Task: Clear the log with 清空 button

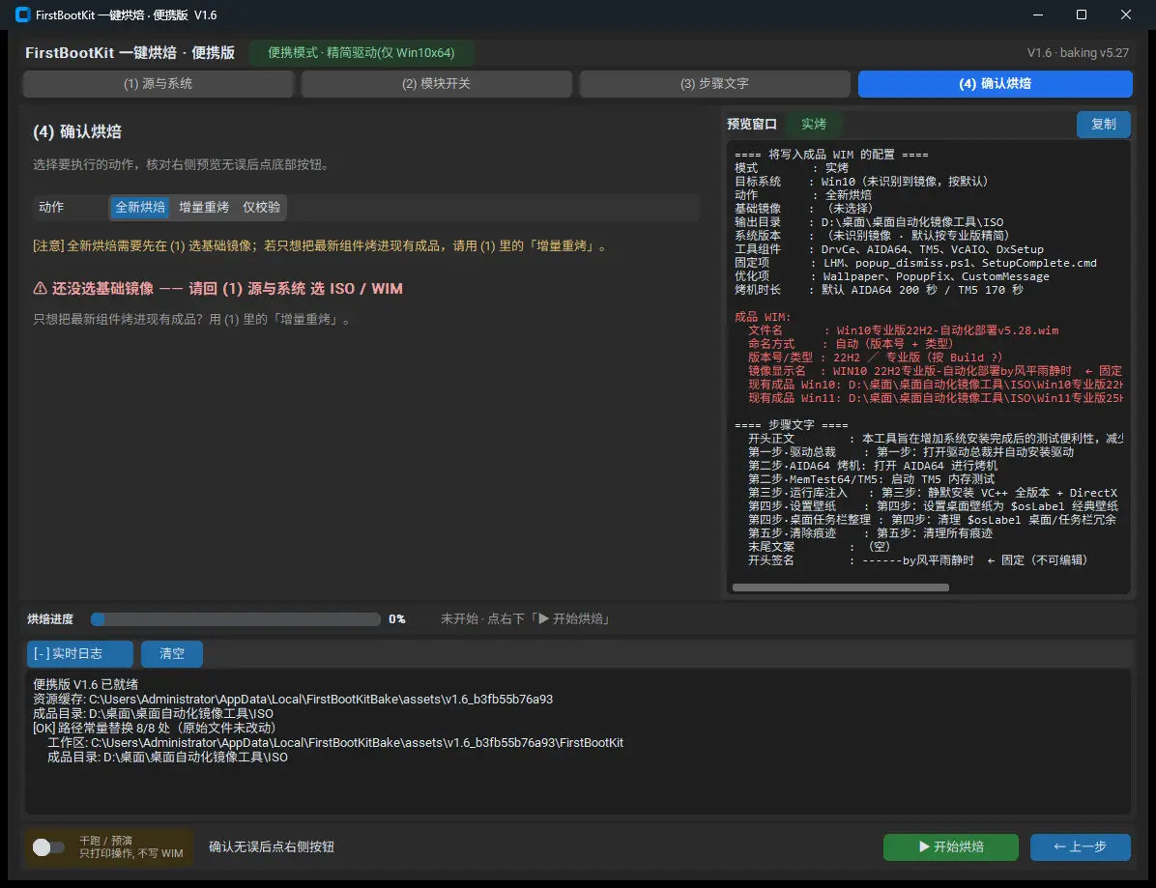Action: [x=172, y=653]
